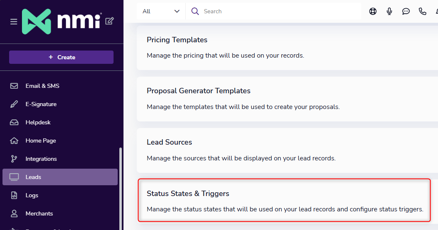Toggle the hamburger sidebar menu
This screenshot has width=438, height=230.
(x=14, y=22)
